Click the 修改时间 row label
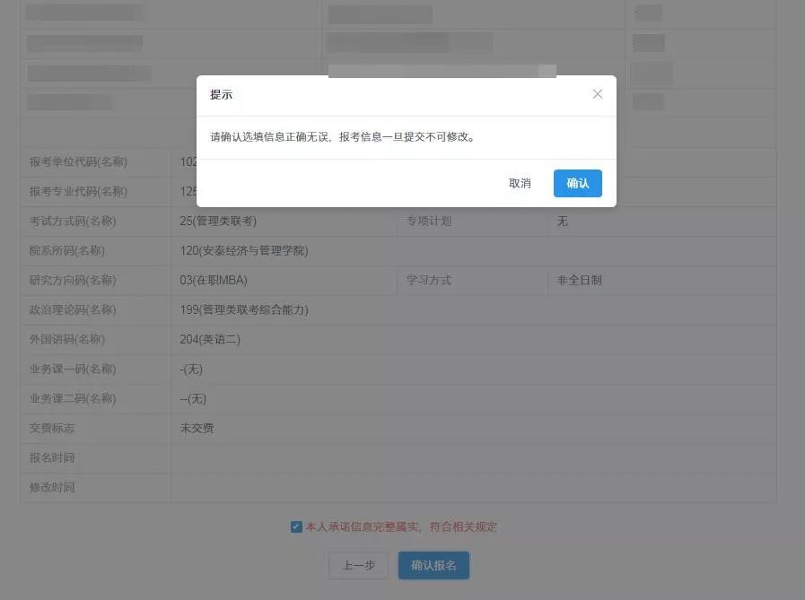Screen dimensions: 805x600 point(52,488)
